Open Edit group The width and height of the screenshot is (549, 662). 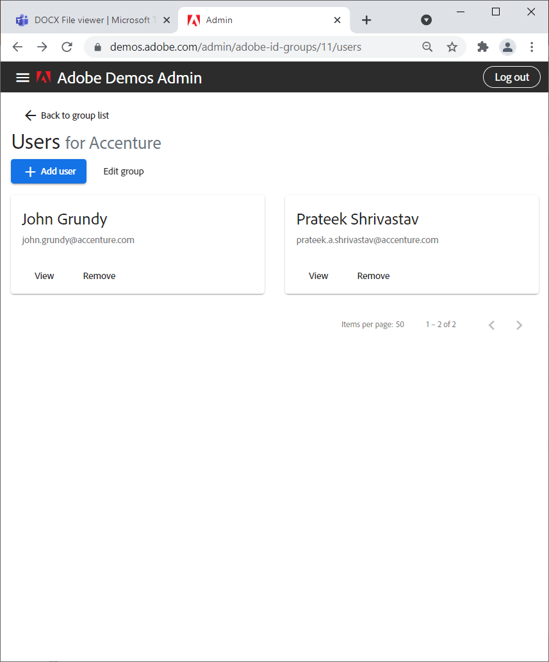pyautogui.click(x=124, y=171)
